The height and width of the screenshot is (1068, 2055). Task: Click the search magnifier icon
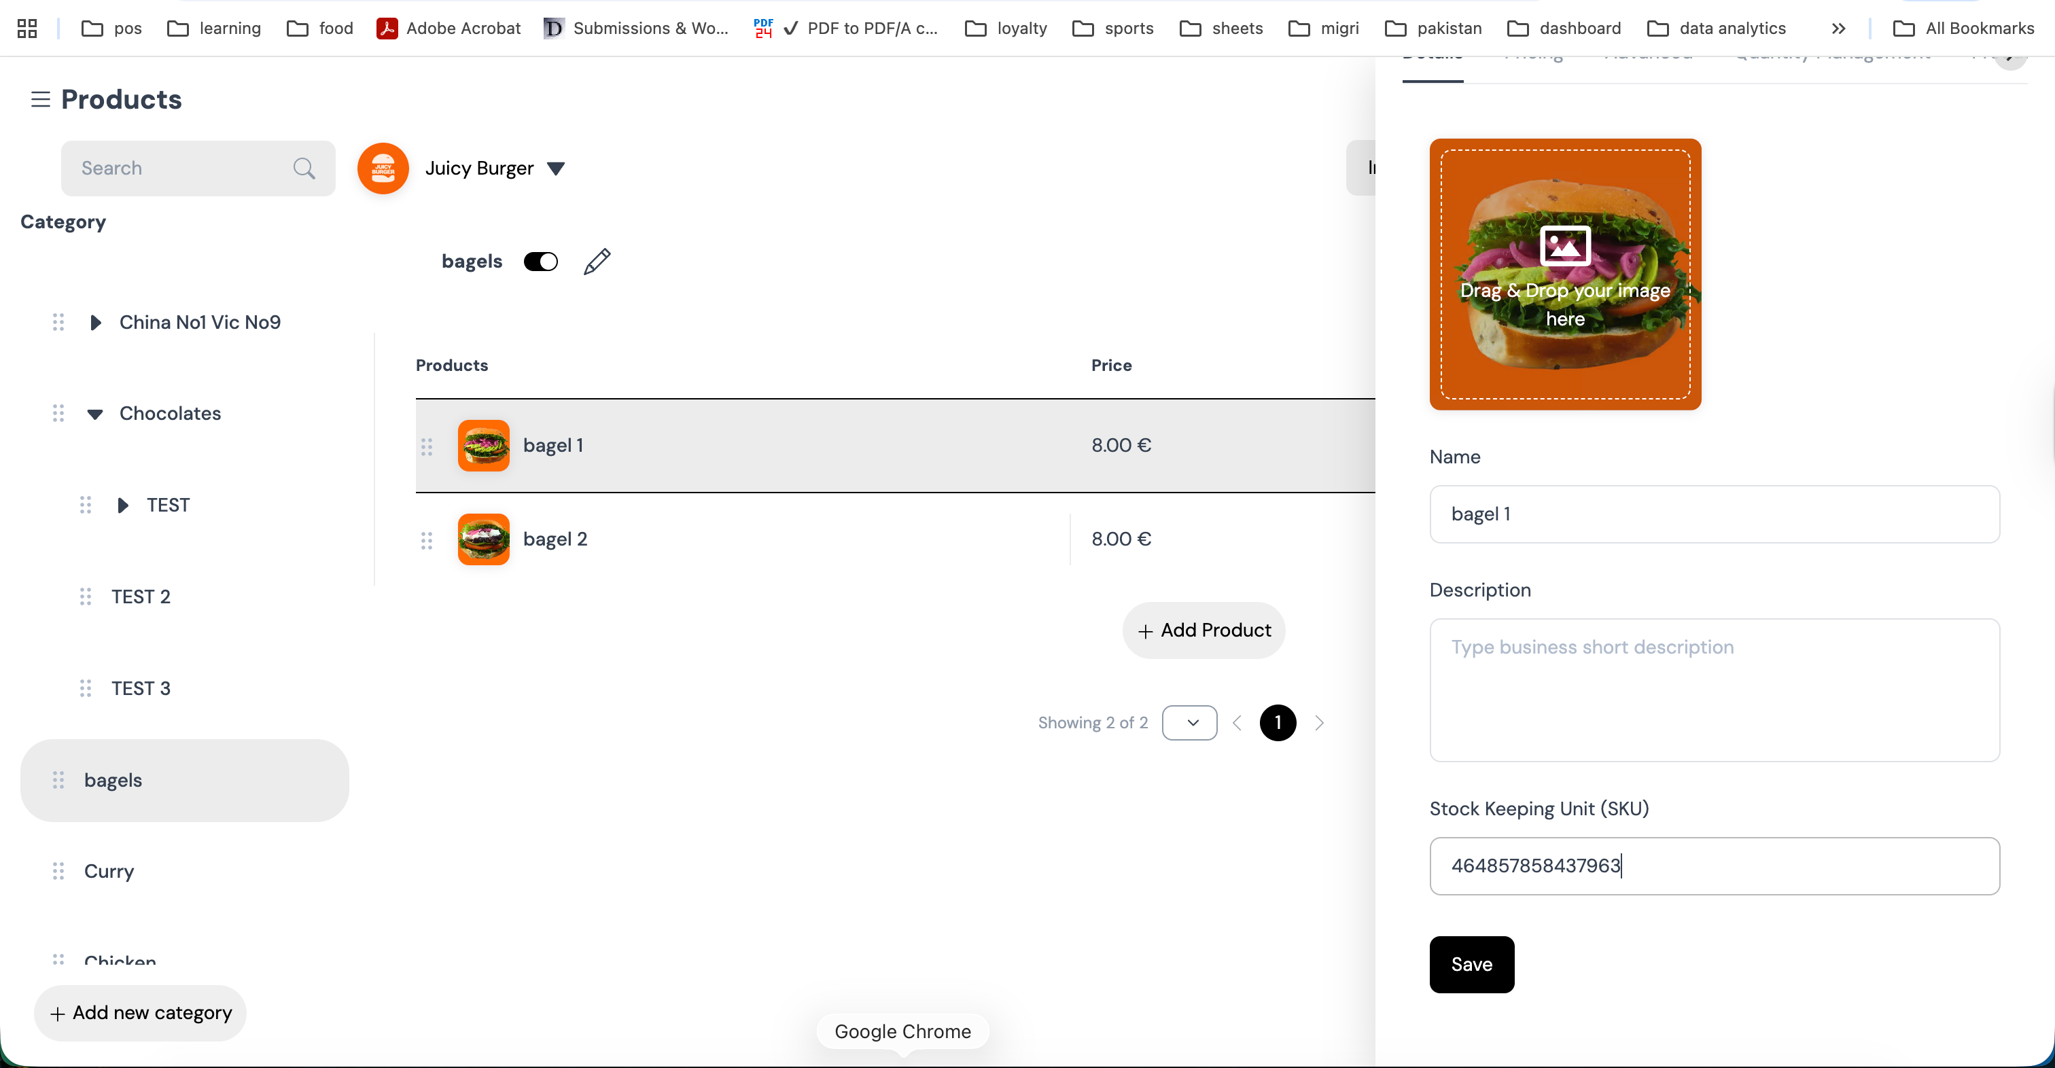coord(304,168)
